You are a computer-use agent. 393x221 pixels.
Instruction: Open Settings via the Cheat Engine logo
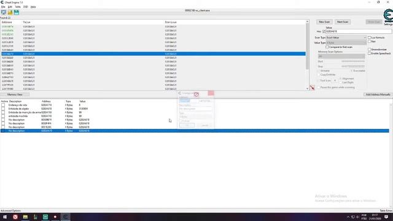[x=388, y=17]
